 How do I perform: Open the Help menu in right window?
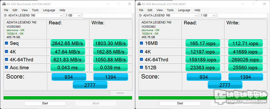(197, 10)
